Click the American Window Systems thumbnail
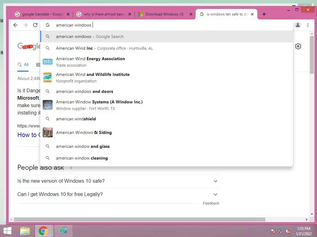 [x=48, y=105]
